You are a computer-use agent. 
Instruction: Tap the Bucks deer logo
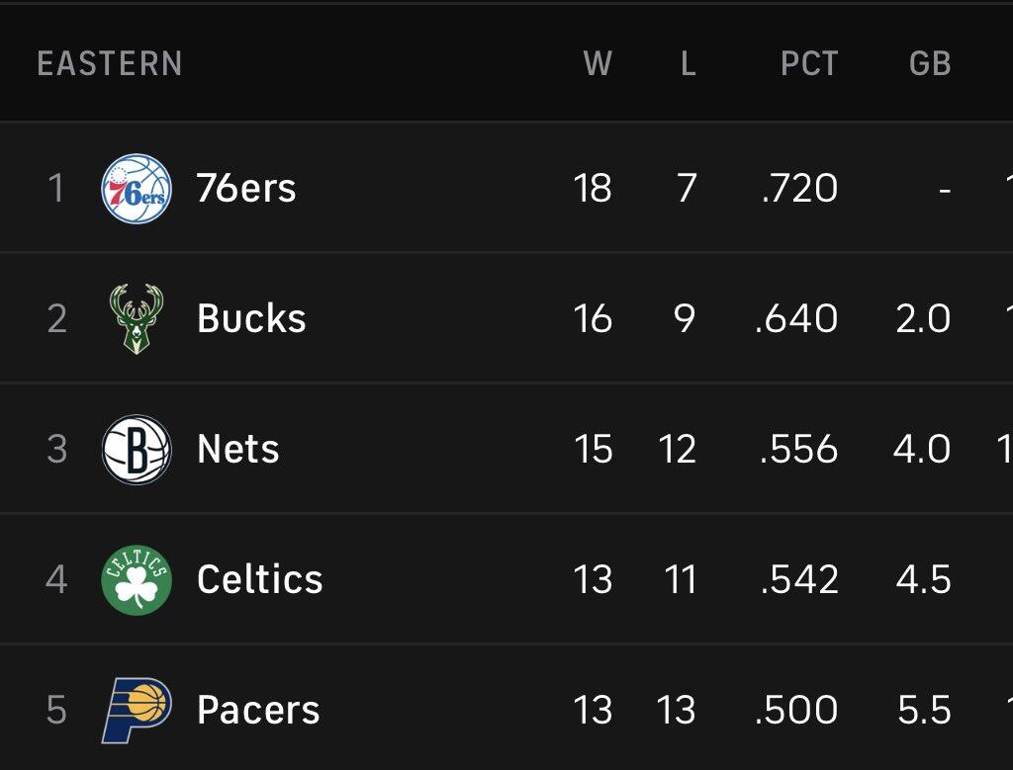pyautogui.click(x=137, y=319)
